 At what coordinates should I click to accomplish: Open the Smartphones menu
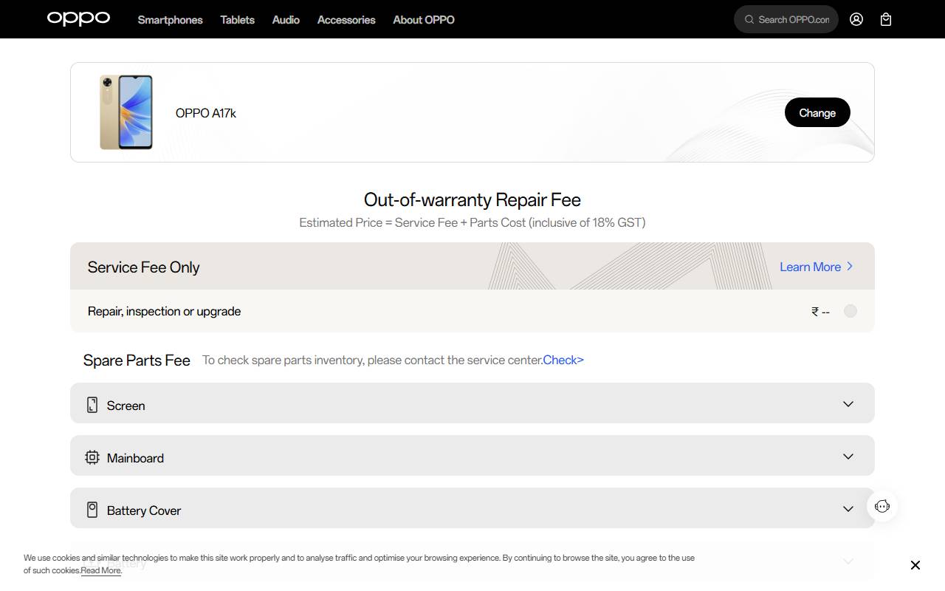(170, 20)
